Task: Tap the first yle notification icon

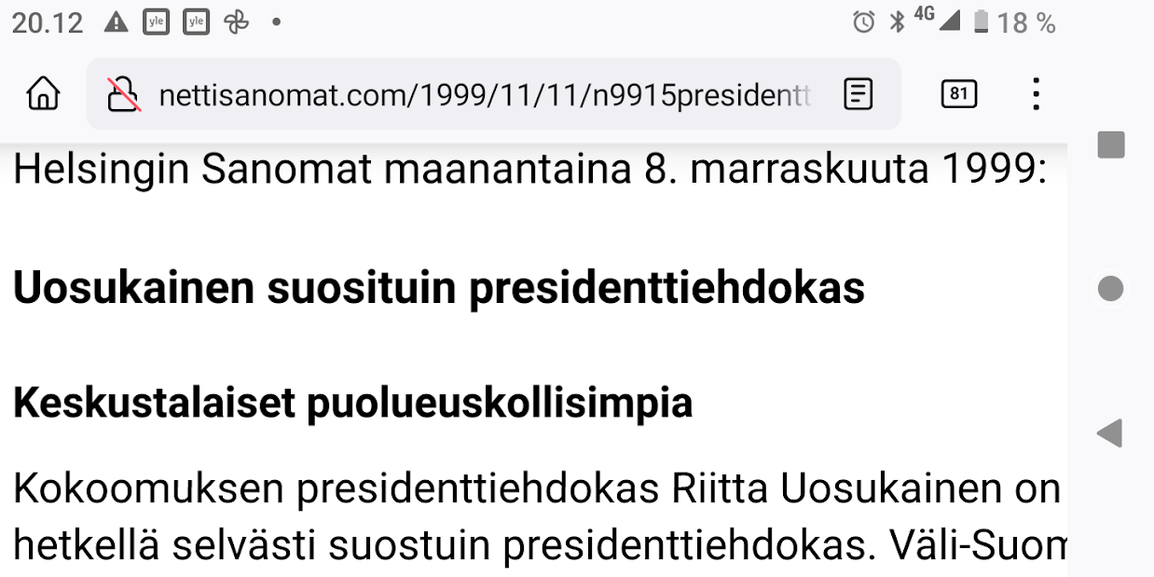Action: tap(156, 22)
